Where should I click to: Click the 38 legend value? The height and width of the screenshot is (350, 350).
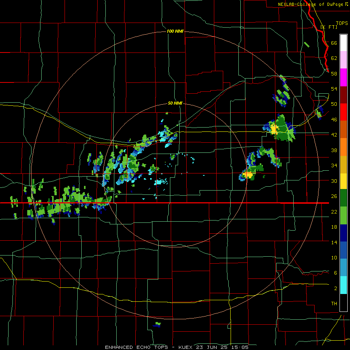[334, 150]
